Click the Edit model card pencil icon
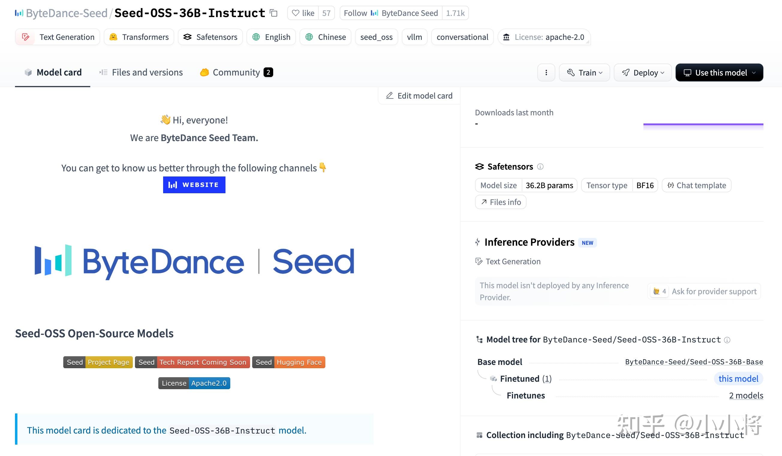The width and height of the screenshot is (782, 456). click(x=390, y=96)
